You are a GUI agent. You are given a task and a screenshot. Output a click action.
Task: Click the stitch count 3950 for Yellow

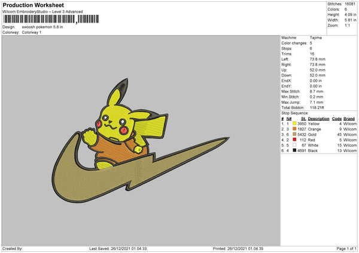[x=302, y=124]
